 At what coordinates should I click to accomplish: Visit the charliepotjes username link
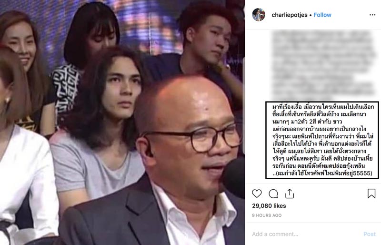(290, 15)
